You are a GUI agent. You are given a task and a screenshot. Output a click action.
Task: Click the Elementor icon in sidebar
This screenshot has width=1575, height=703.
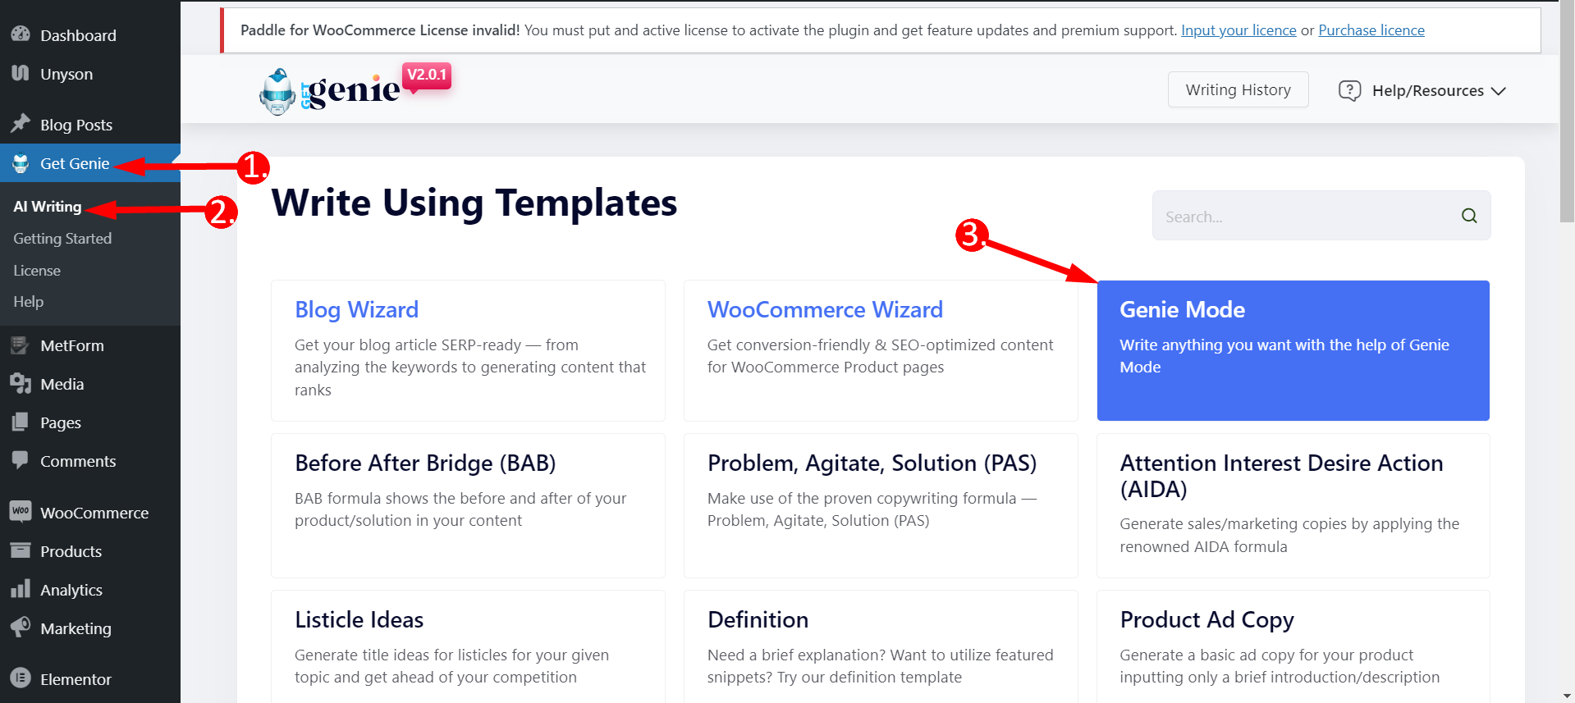(21, 678)
